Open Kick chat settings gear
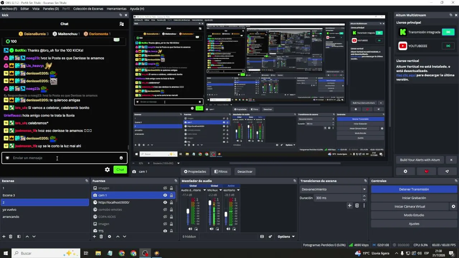Image resolution: width=459 pixels, height=258 pixels. 107,169
